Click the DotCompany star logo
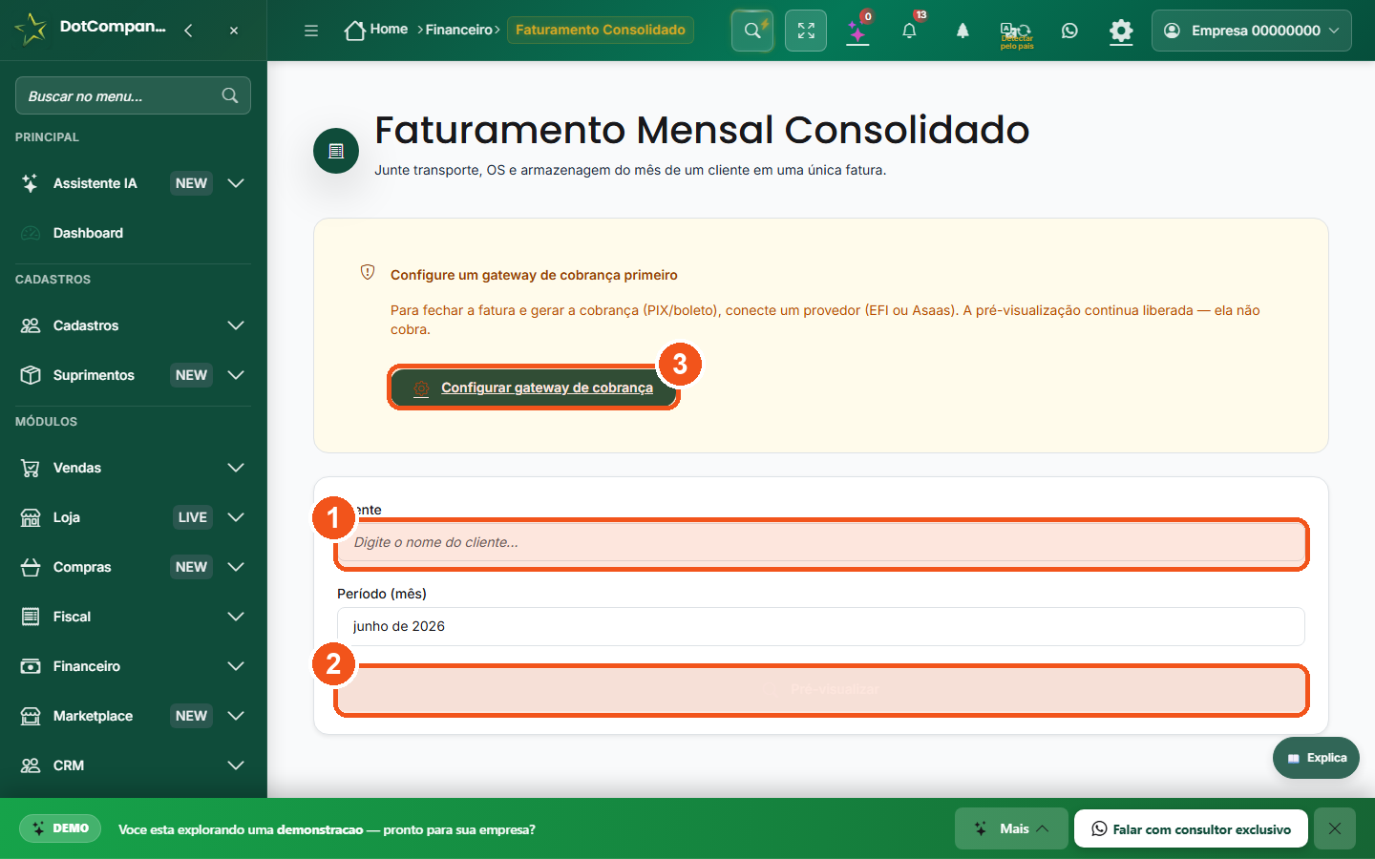1375x859 pixels. tap(31, 29)
